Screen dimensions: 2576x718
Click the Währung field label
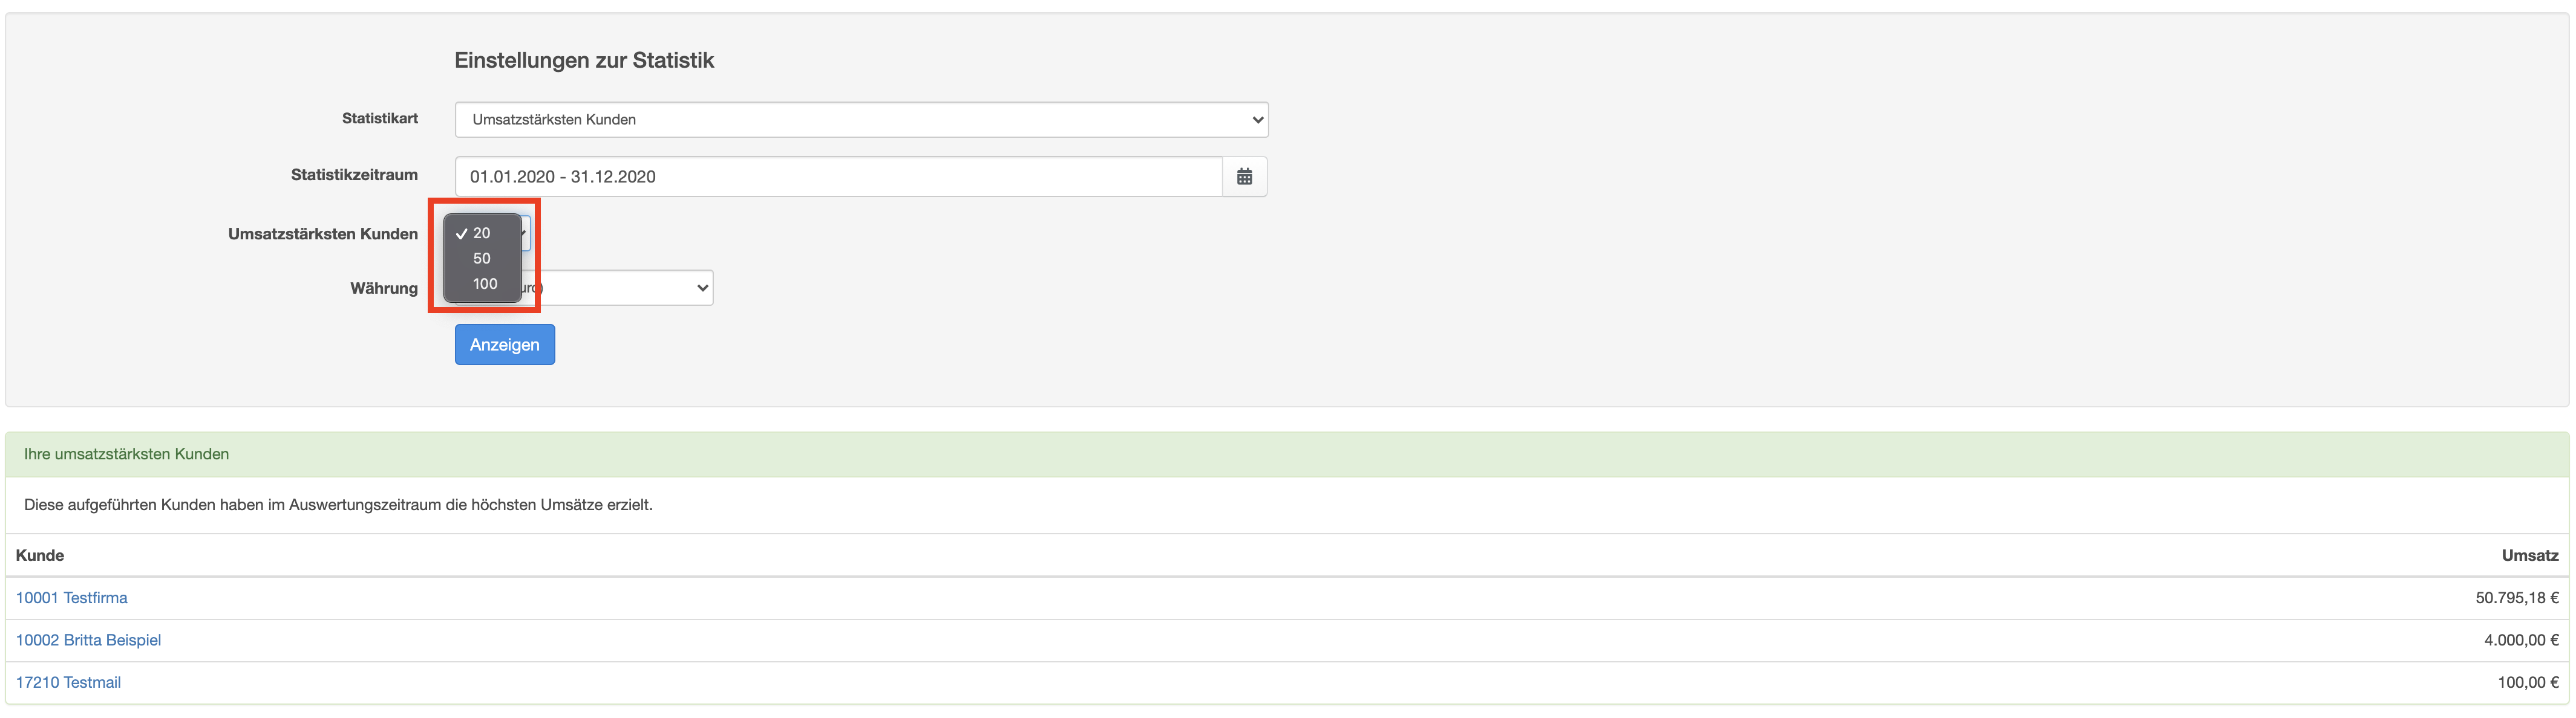coord(384,289)
